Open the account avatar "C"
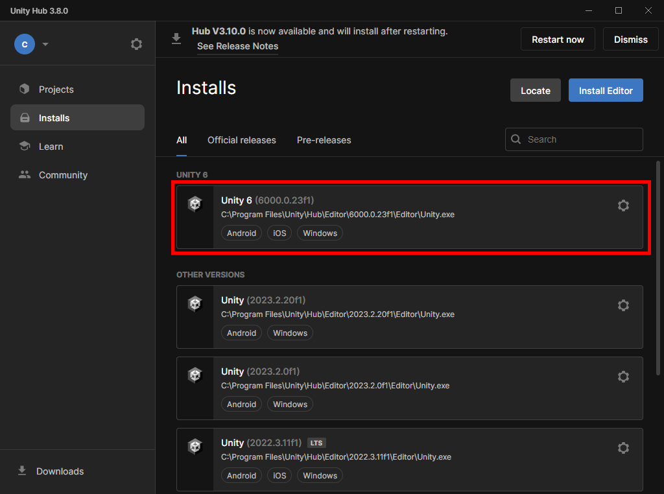 pyautogui.click(x=25, y=44)
